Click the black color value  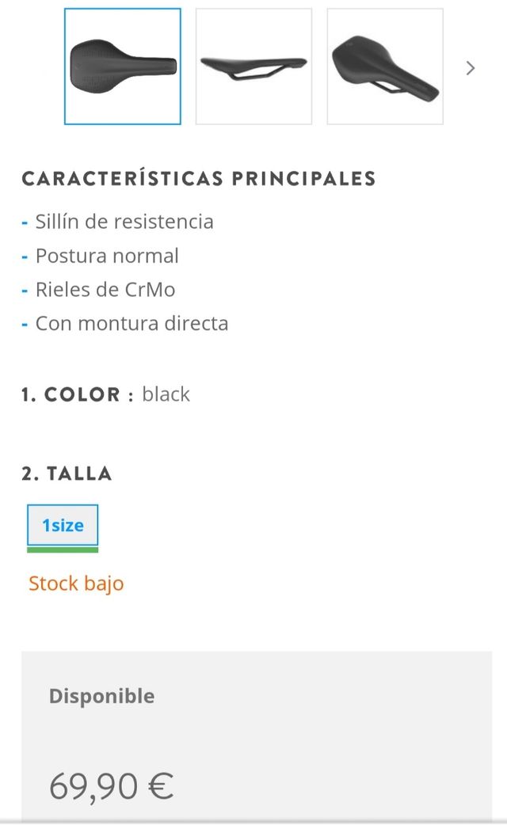coord(166,394)
